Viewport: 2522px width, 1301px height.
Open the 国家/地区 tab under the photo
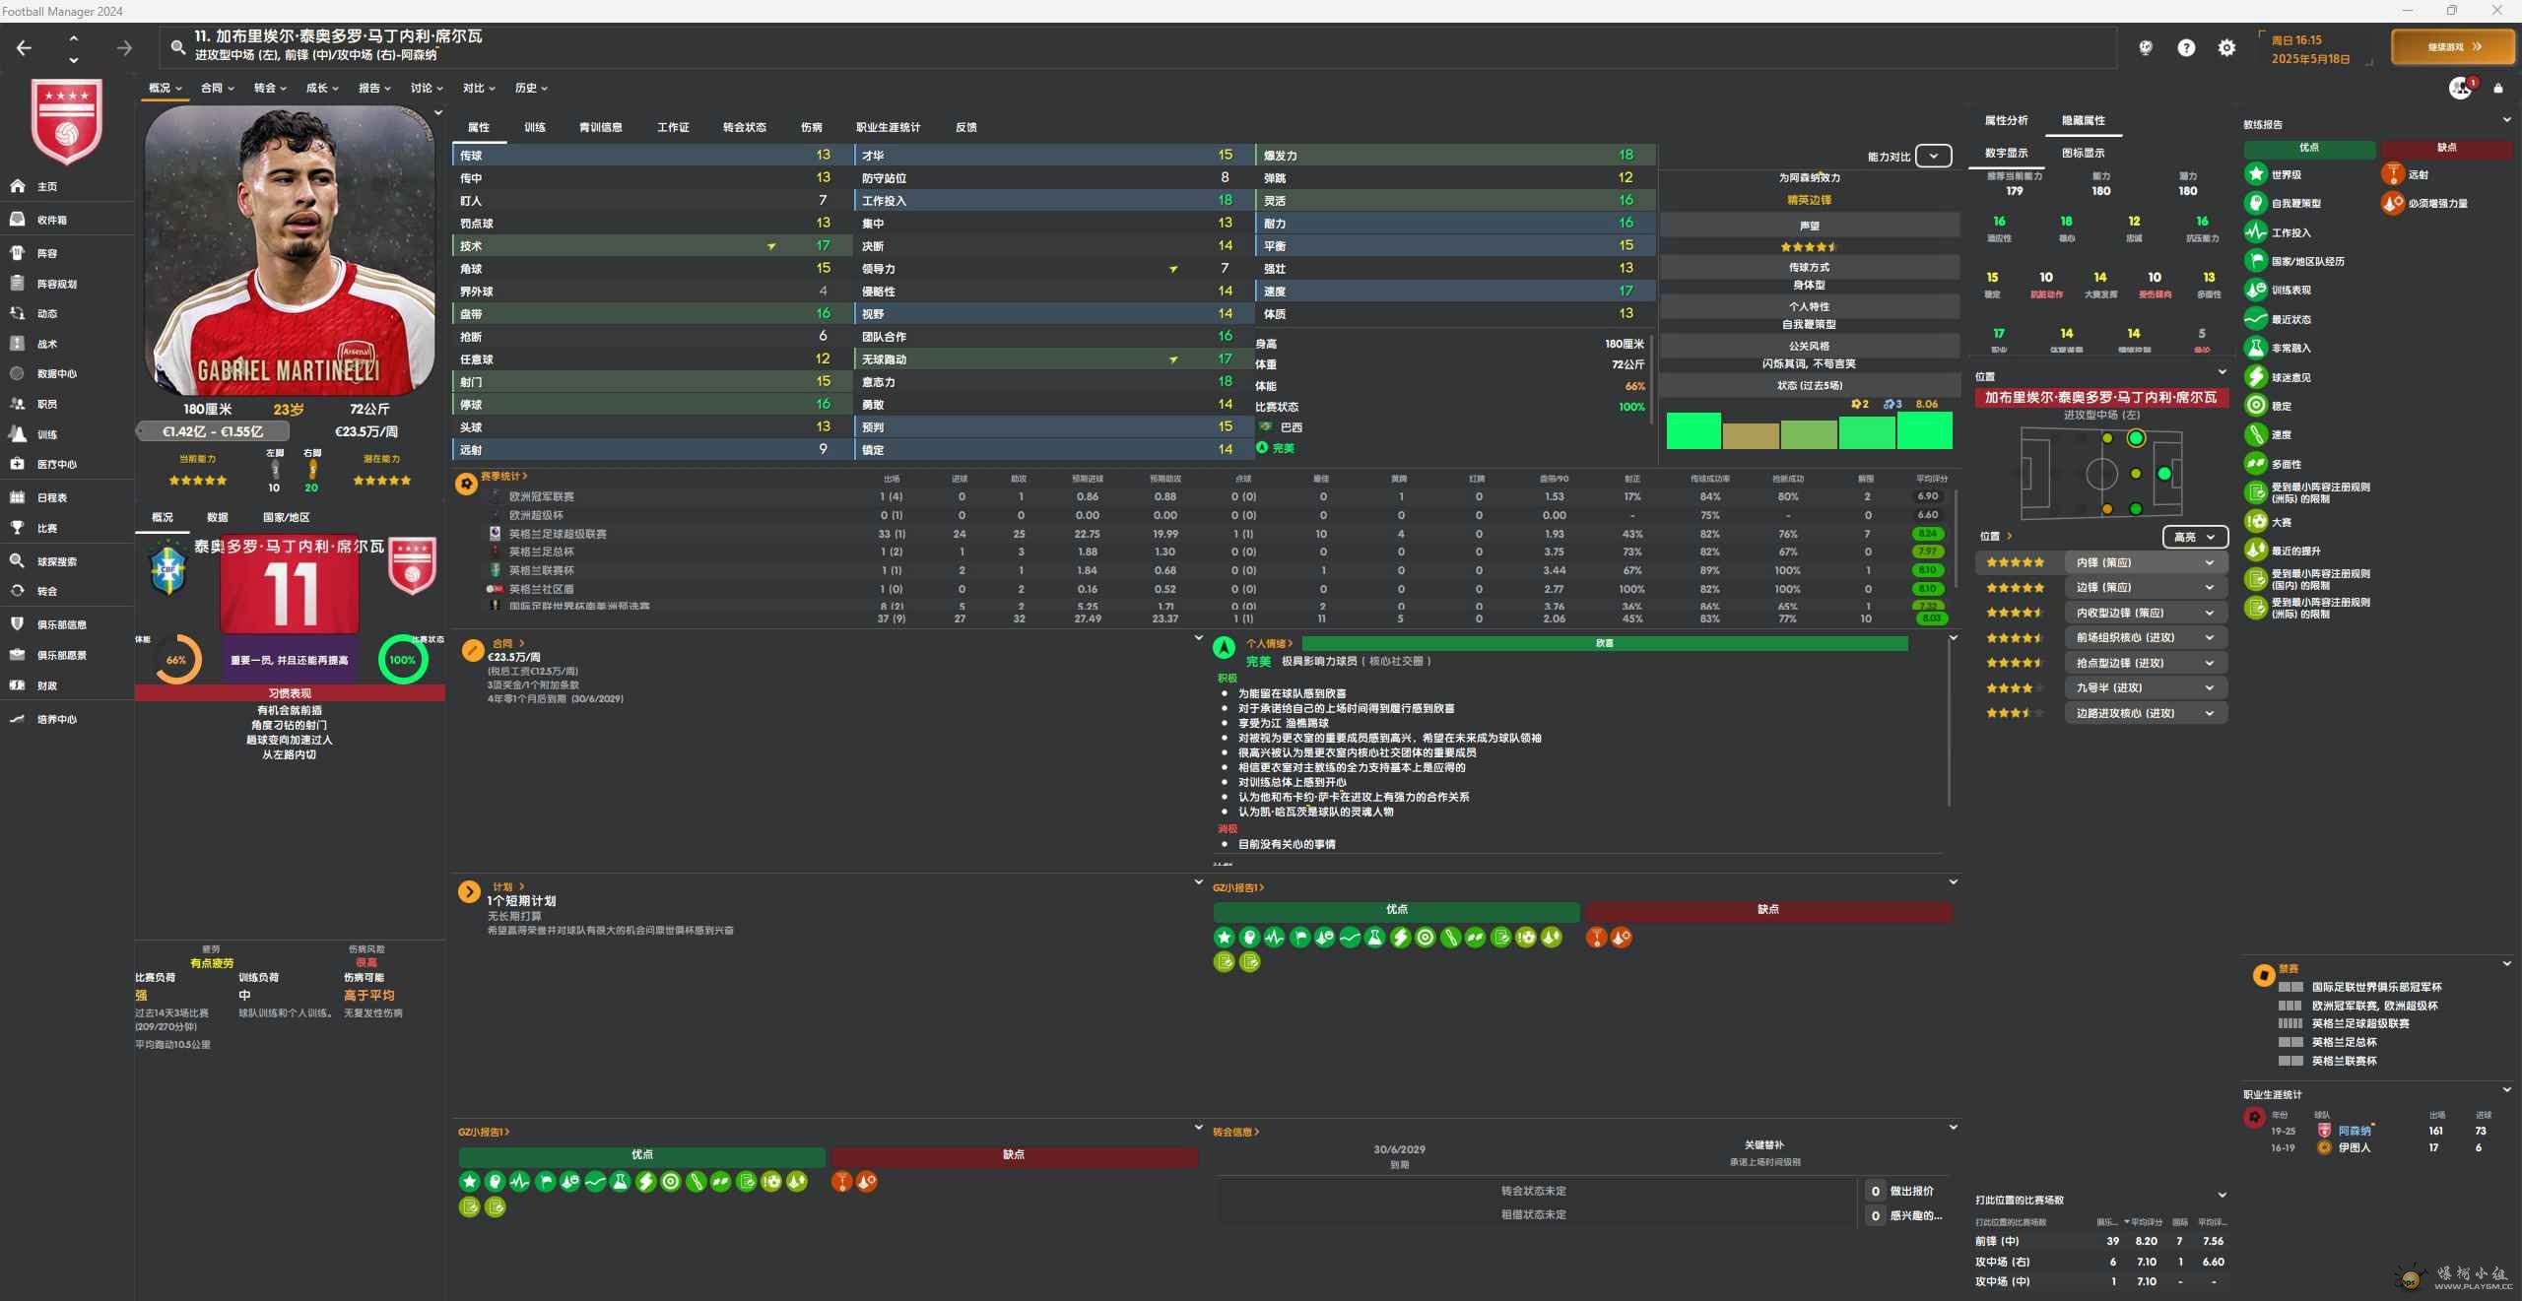(x=286, y=517)
